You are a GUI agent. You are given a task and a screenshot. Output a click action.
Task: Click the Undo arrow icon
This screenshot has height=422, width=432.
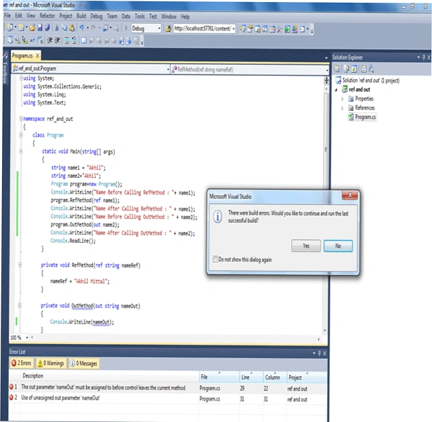coord(82,28)
